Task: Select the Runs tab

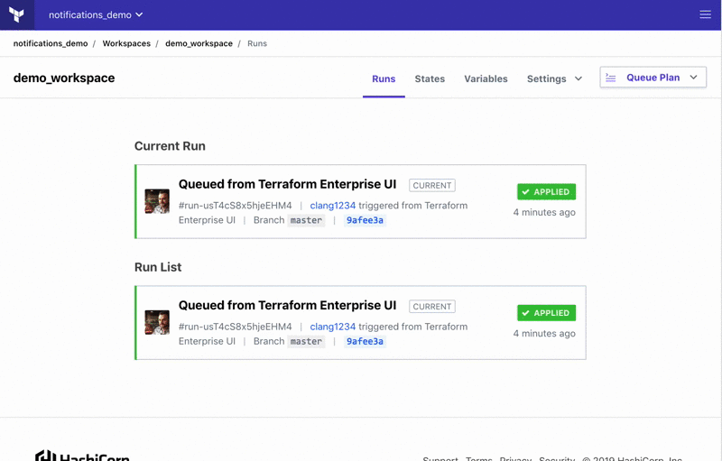Action: (x=384, y=78)
